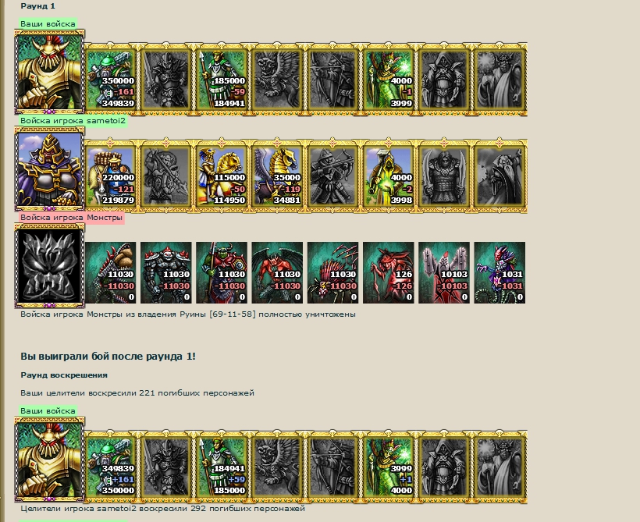This screenshot has height=522, width=640.
Task: Select the winged golden horse unit 35000
Action: point(277,176)
